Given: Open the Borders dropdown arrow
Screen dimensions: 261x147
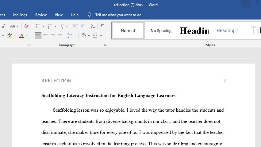Looking at the screenshot, I should (101, 36).
